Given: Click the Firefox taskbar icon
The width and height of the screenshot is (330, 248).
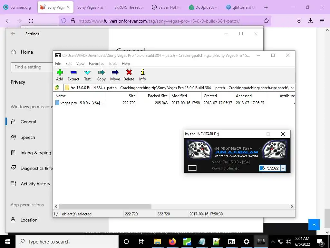Looking at the screenshot, I should (172, 242).
